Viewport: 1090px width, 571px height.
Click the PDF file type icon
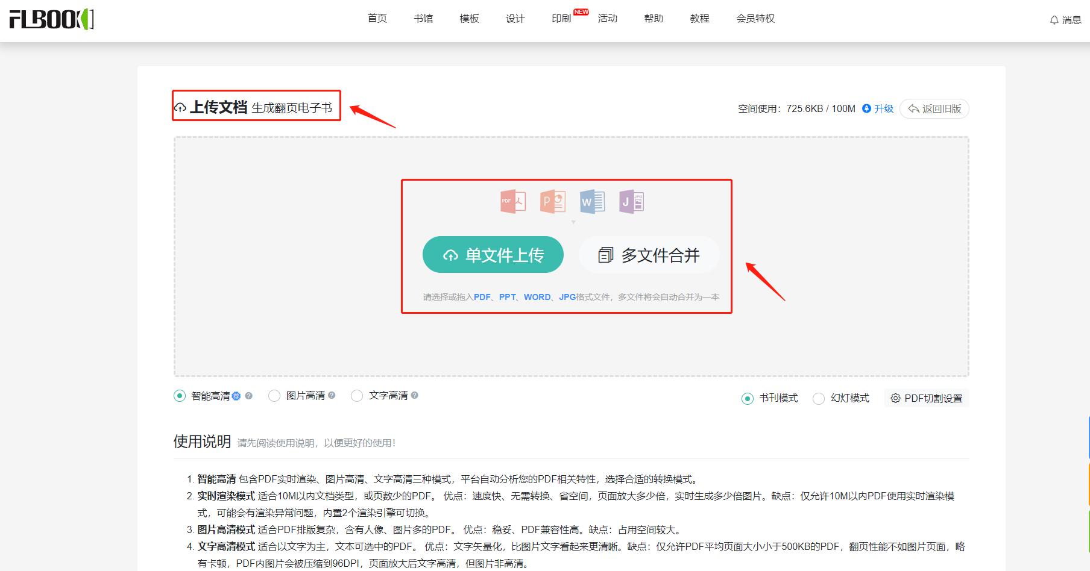[513, 202]
